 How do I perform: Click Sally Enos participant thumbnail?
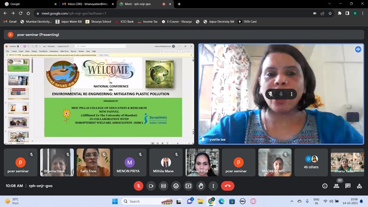click(93, 163)
